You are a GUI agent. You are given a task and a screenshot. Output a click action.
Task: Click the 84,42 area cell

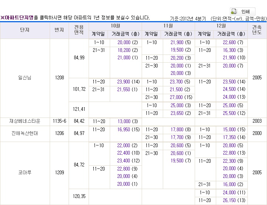[79, 121]
